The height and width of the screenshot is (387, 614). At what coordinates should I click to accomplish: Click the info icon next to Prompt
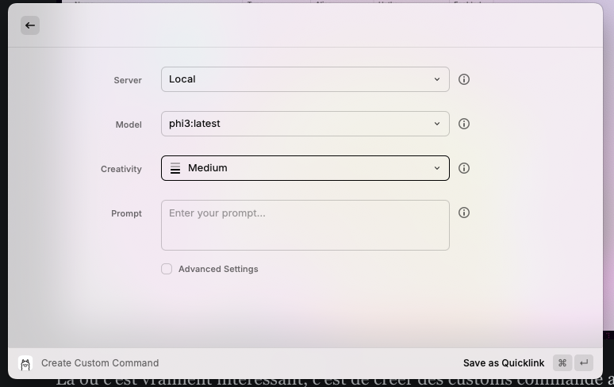click(464, 213)
